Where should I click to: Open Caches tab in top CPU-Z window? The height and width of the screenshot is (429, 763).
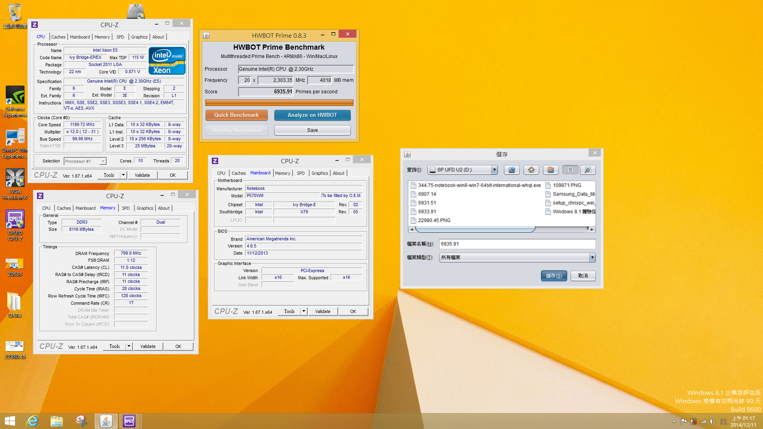pyautogui.click(x=58, y=37)
